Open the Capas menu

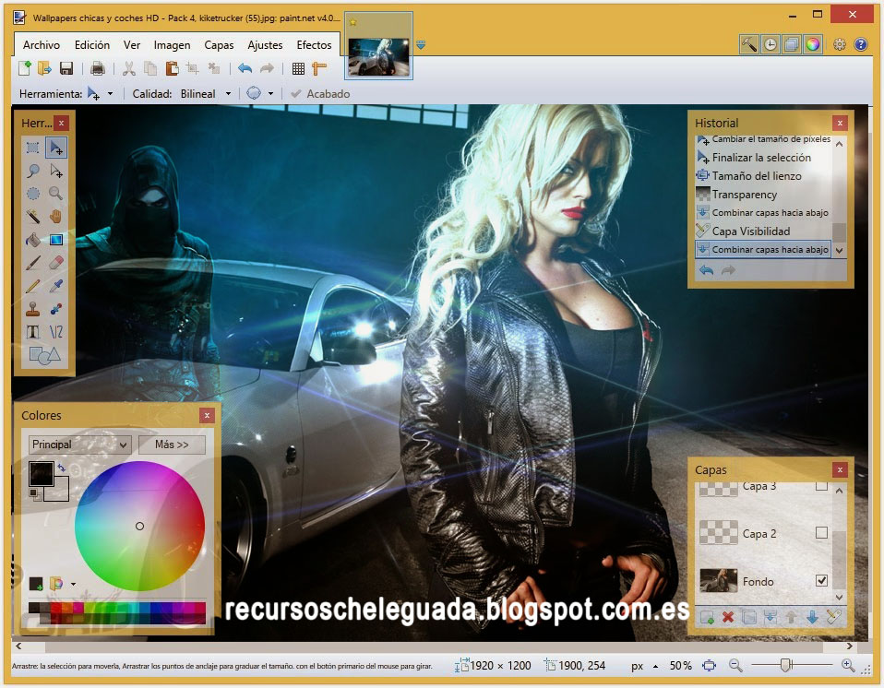219,45
